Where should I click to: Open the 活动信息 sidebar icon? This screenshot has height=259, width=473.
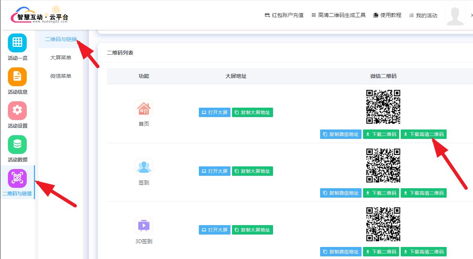click(17, 76)
